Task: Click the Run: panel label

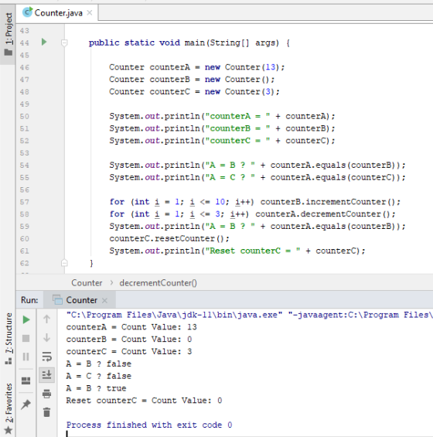Action: tap(29, 300)
